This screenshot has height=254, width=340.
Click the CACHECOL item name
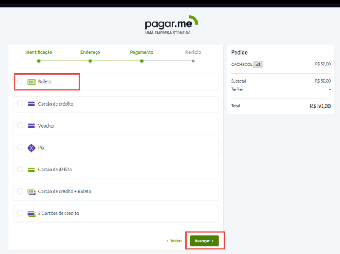[241, 64]
